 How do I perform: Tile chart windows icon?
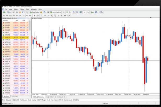coord(80,12)
